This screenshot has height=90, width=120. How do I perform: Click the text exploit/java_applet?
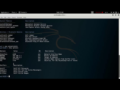coord(7,27)
